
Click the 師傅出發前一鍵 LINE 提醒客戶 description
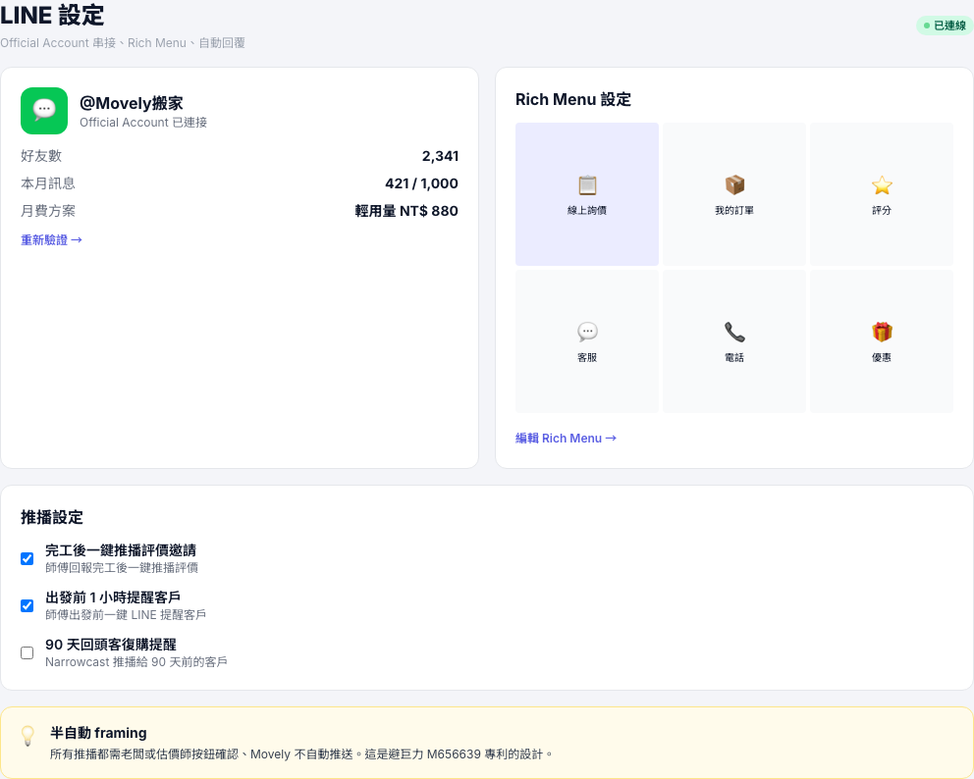(126, 614)
